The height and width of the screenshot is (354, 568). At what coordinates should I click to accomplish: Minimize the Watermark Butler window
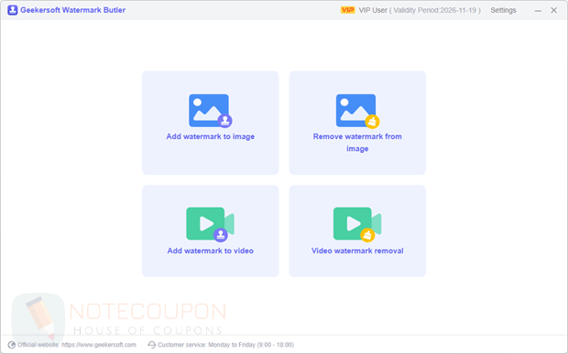click(538, 10)
